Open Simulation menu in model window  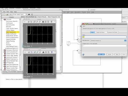[78, 12]
